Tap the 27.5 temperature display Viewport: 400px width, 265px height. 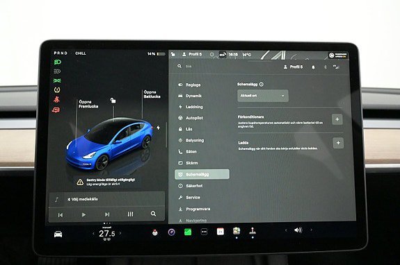pyautogui.click(x=106, y=234)
